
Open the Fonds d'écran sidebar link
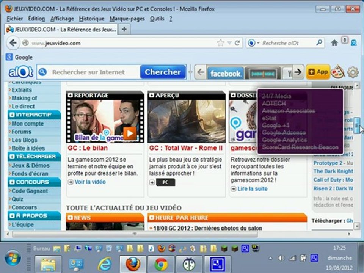point(30,173)
